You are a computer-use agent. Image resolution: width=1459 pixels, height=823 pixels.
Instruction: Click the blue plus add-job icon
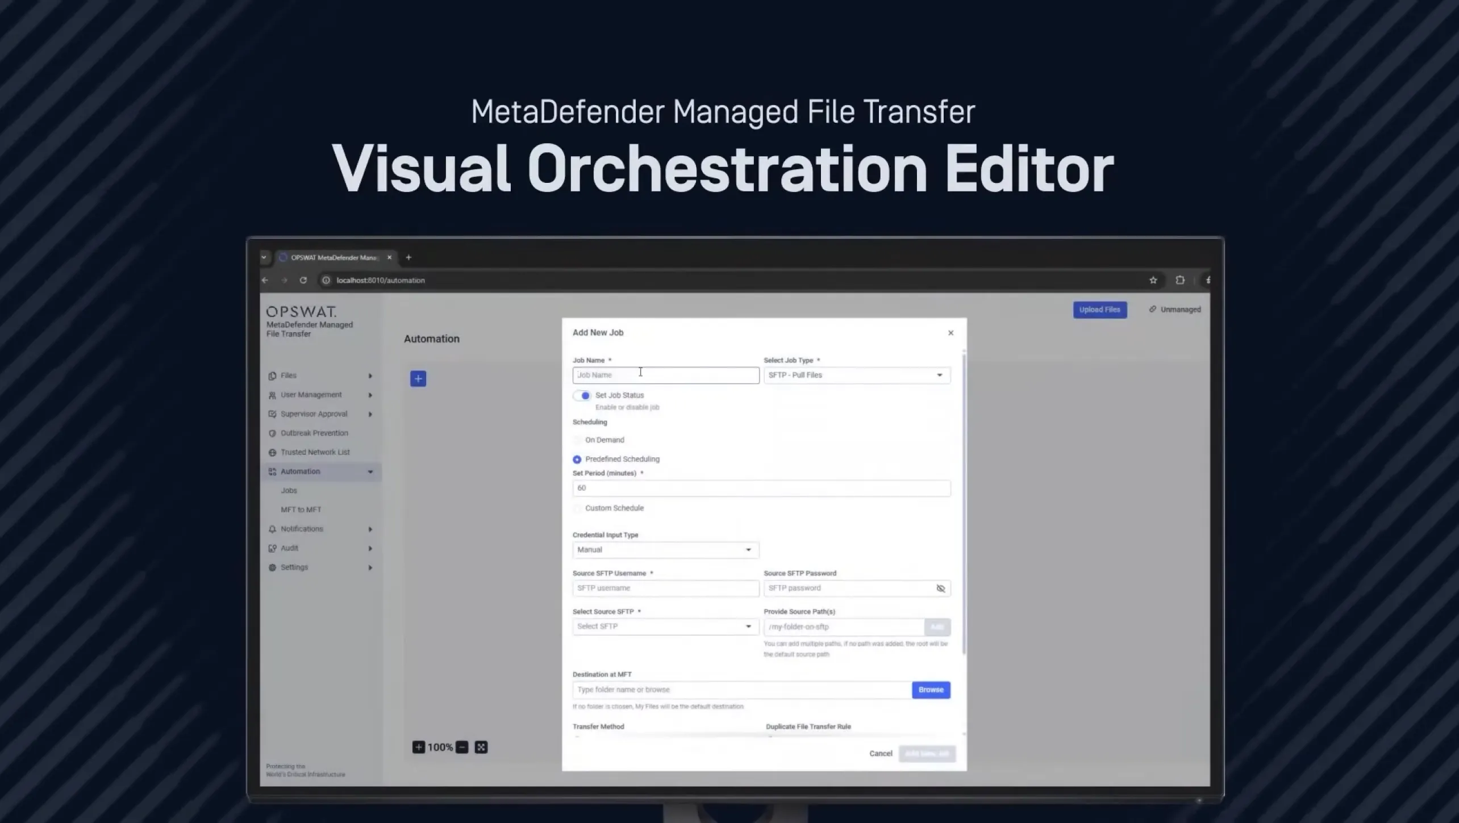point(418,379)
